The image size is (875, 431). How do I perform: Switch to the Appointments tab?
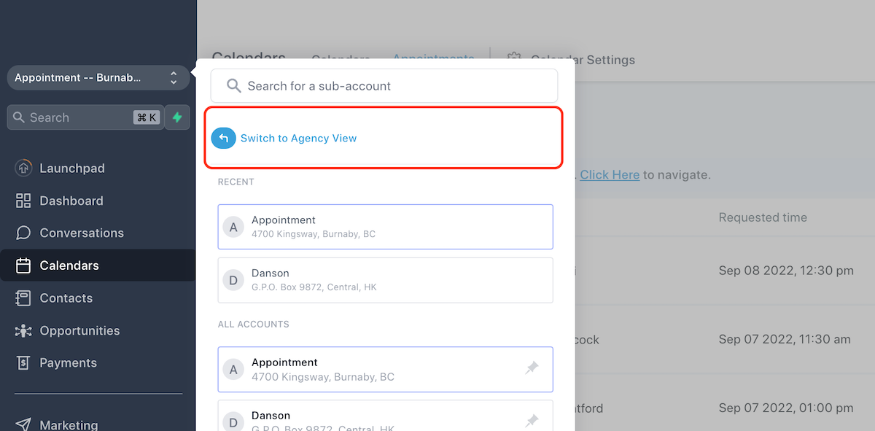(433, 59)
